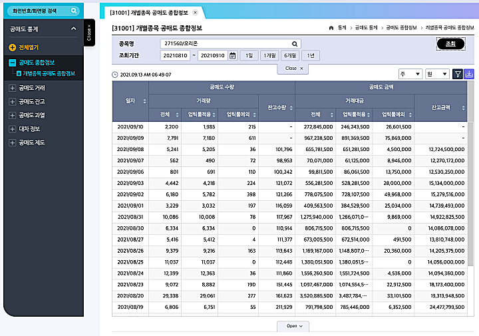The height and width of the screenshot is (336, 479).
Task: Click the magnifier icon in stock name field
Action: (295, 44)
